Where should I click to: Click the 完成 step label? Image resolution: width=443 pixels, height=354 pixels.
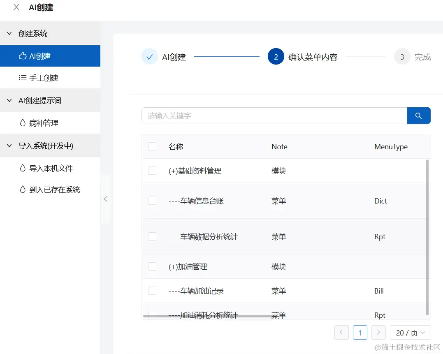(423, 57)
